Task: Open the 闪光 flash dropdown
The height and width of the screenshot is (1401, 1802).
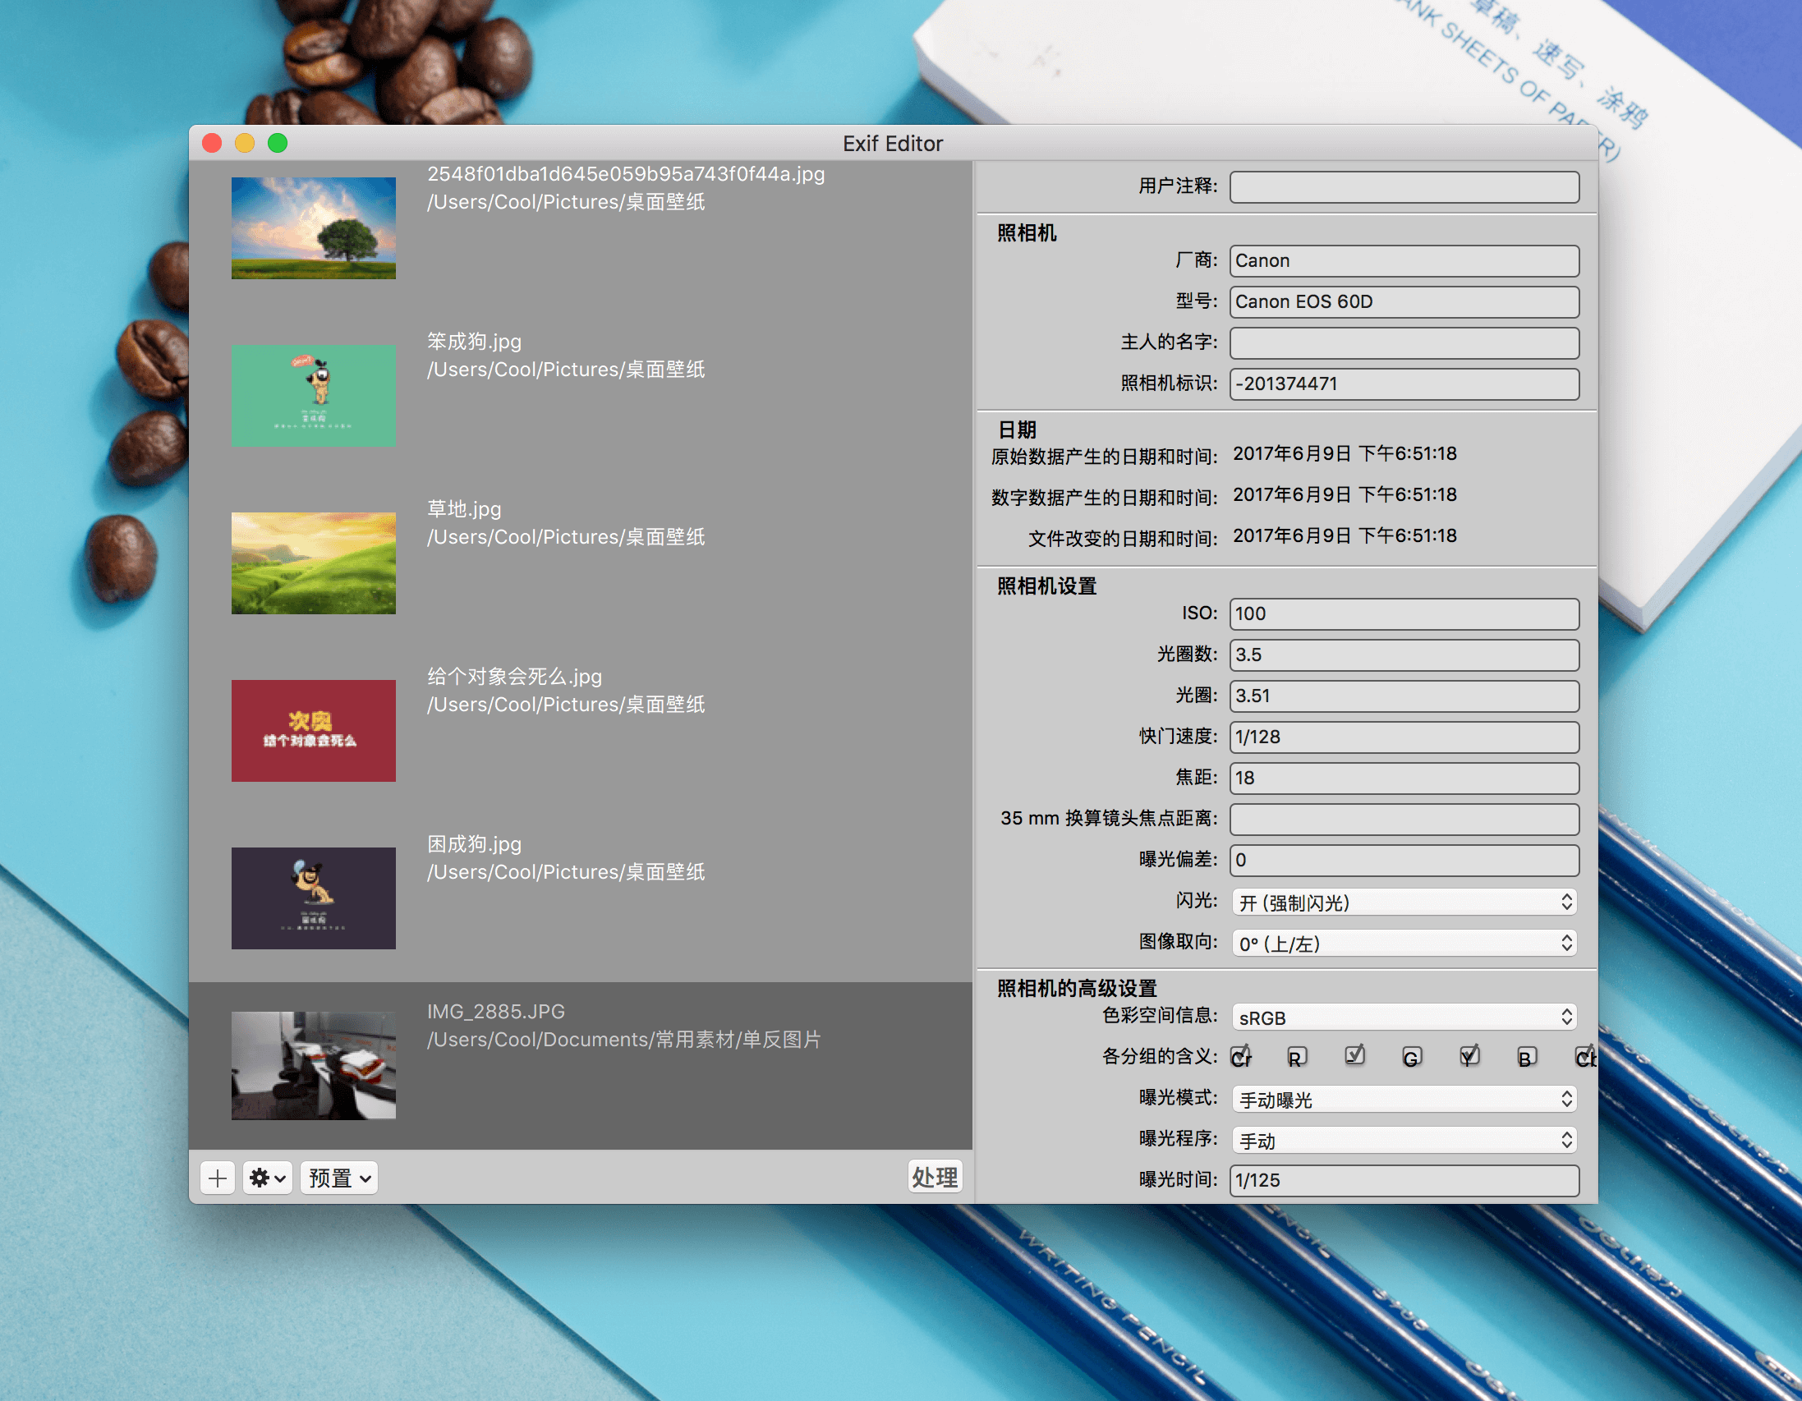Action: [x=1404, y=903]
